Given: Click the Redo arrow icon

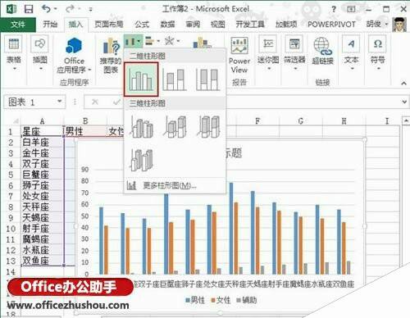Looking at the screenshot, I should (70, 9).
